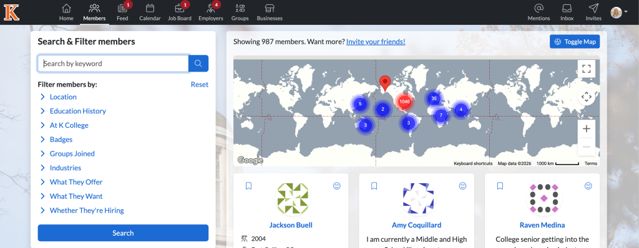Click smiley icon on Raven Medina's card
This screenshot has height=248, width=639.
click(588, 186)
